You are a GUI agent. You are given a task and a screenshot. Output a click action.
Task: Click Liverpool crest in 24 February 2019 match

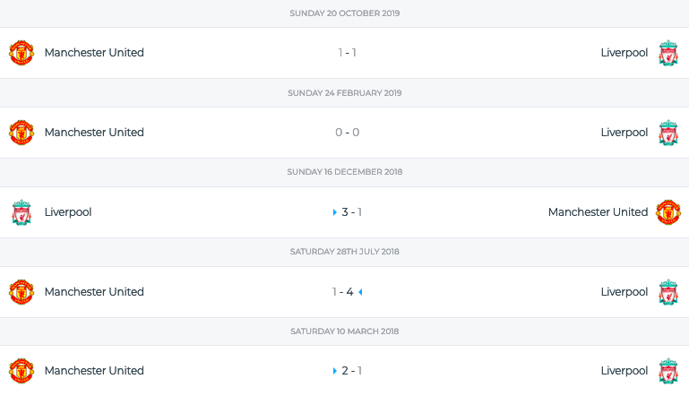(667, 133)
